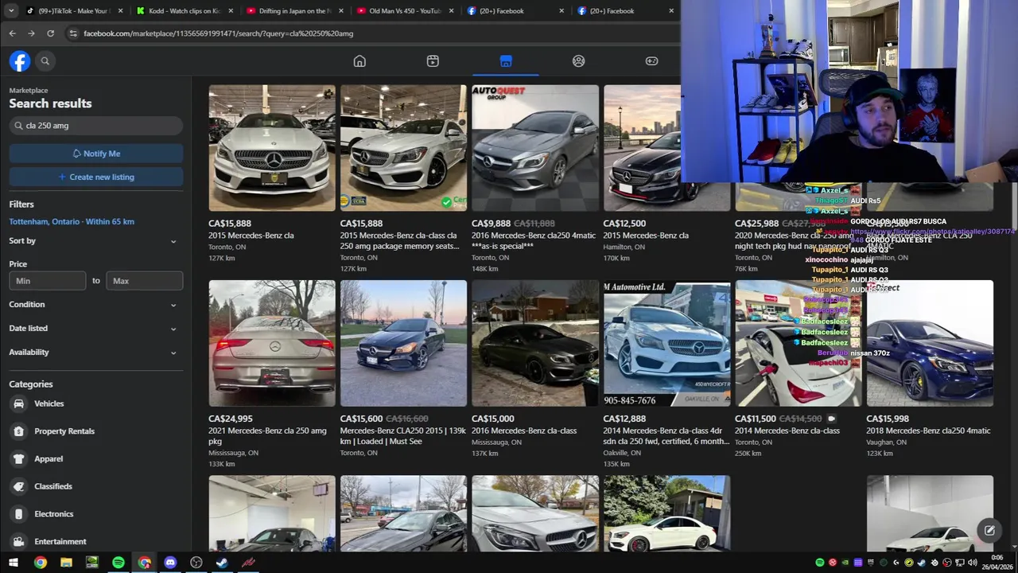Click the 'Search results' heading
Viewport: 1018px width, 573px height.
50,103
